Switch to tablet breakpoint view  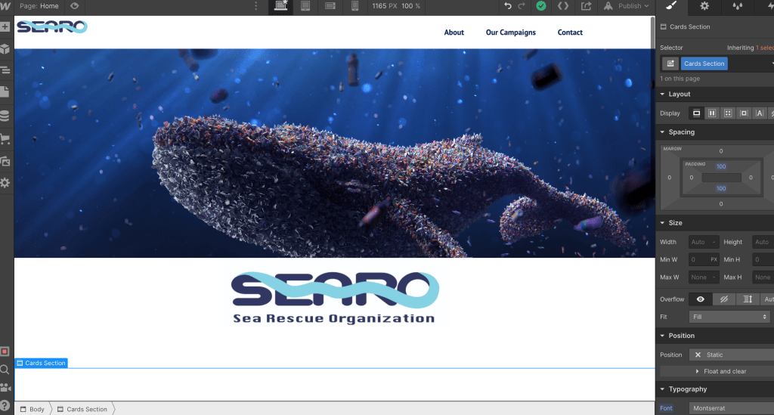coord(305,6)
